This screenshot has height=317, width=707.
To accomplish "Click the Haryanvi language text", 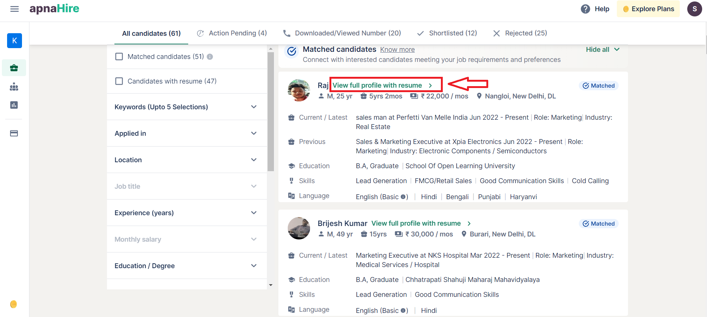I will coord(524,197).
